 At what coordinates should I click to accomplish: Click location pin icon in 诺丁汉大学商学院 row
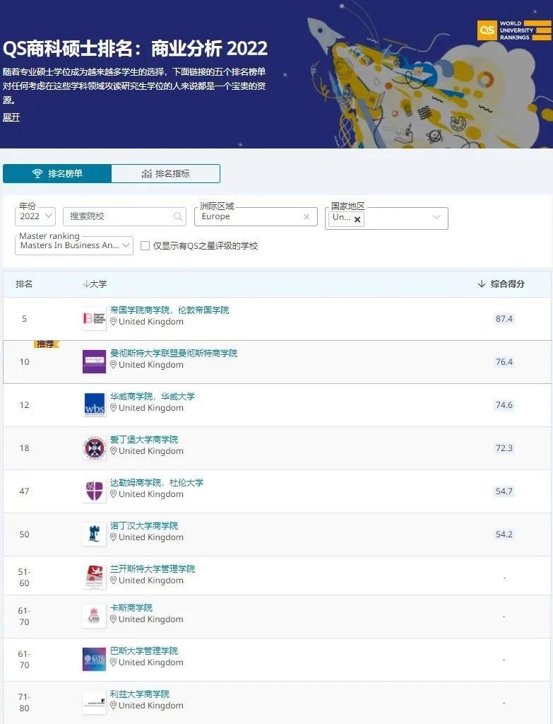click(x=114, y=537)
